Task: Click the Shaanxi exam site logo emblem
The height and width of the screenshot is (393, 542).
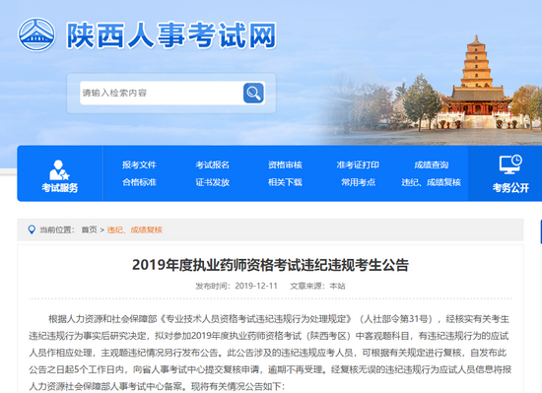Action: coord(36,34)
